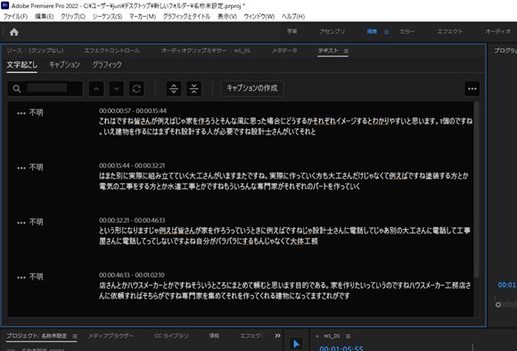Viewport: 517px width, 351px height.
Task: Open speaker options for segment 00:00:15:44
Action: point(21,168)
